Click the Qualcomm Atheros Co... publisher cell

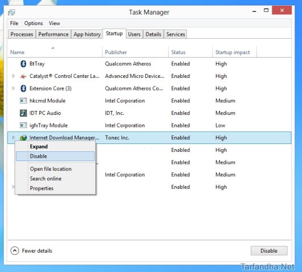[x=134, y=88]
